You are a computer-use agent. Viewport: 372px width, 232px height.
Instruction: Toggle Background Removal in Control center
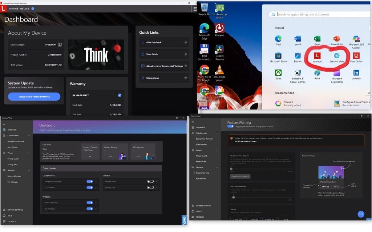tap(90, 181)
